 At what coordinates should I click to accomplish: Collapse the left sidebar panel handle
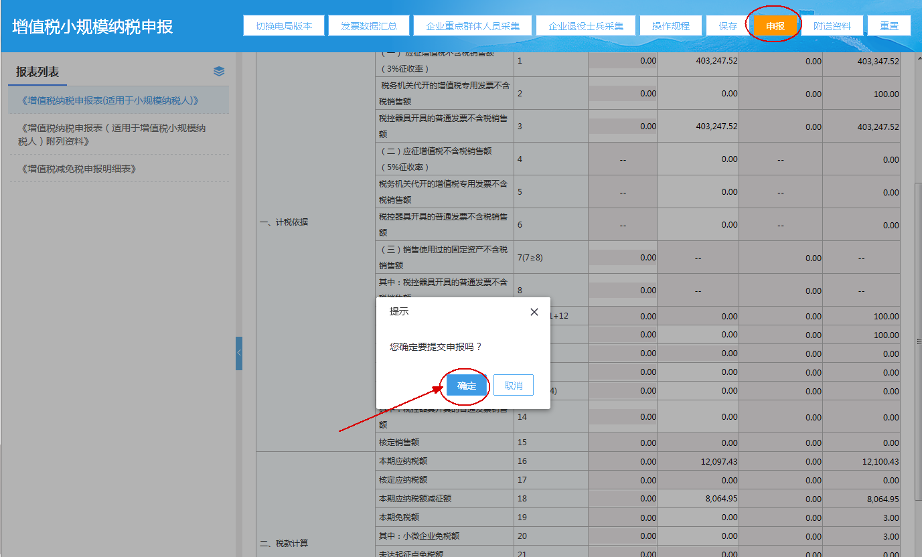coord(239,353)
